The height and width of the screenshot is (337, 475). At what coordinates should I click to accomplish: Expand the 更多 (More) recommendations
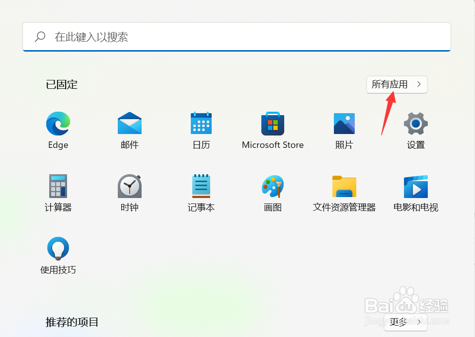(x=405, y=322)
